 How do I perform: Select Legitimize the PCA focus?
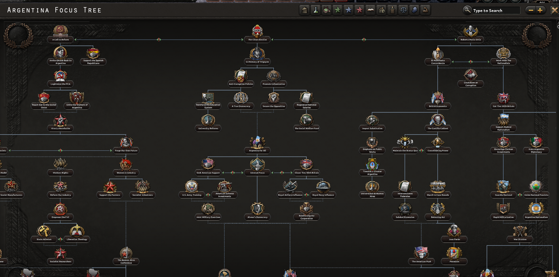click(60, 78)
